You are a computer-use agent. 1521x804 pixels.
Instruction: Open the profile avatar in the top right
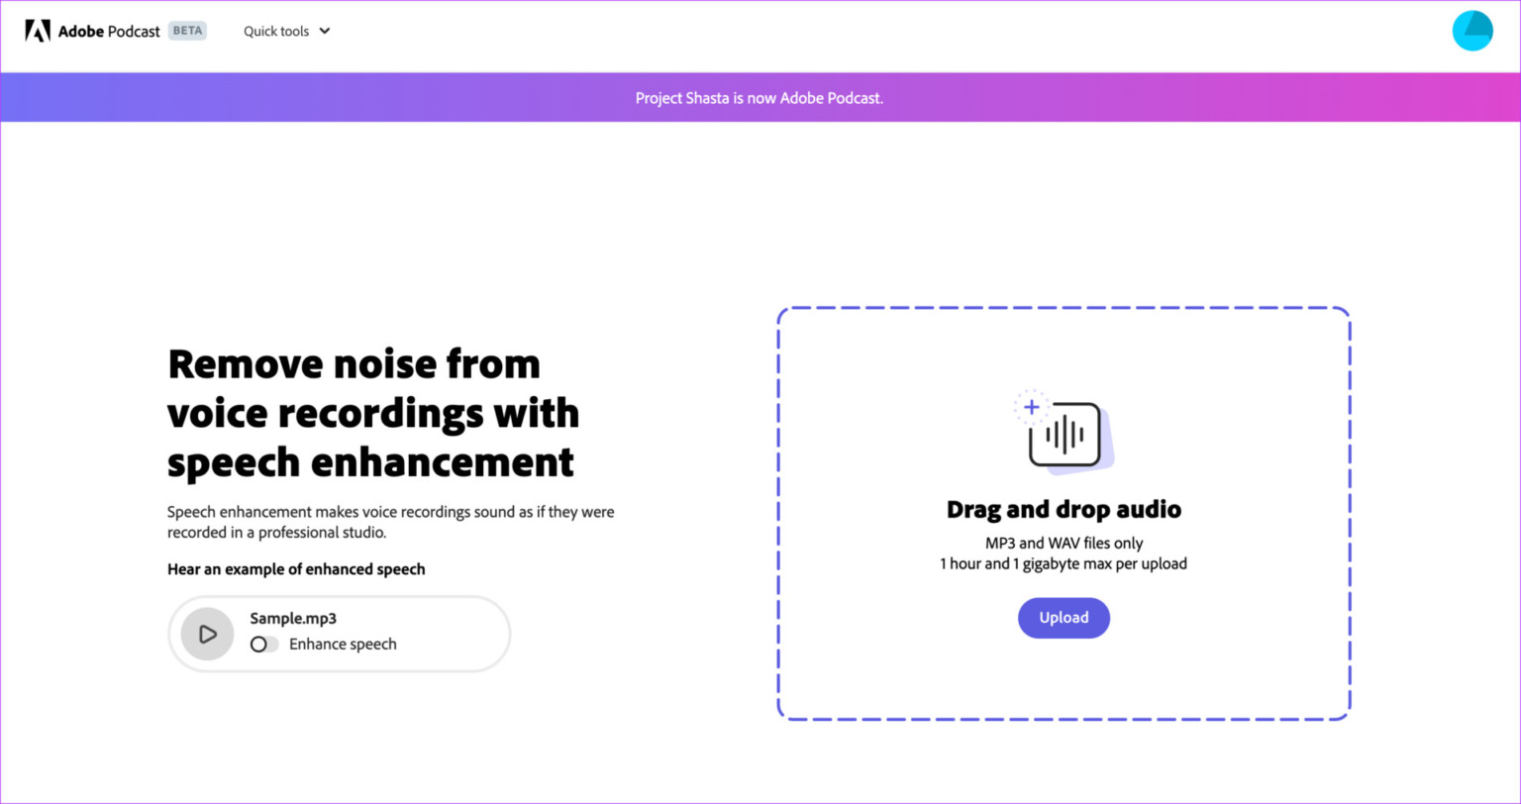click(x=1472, y=31)
